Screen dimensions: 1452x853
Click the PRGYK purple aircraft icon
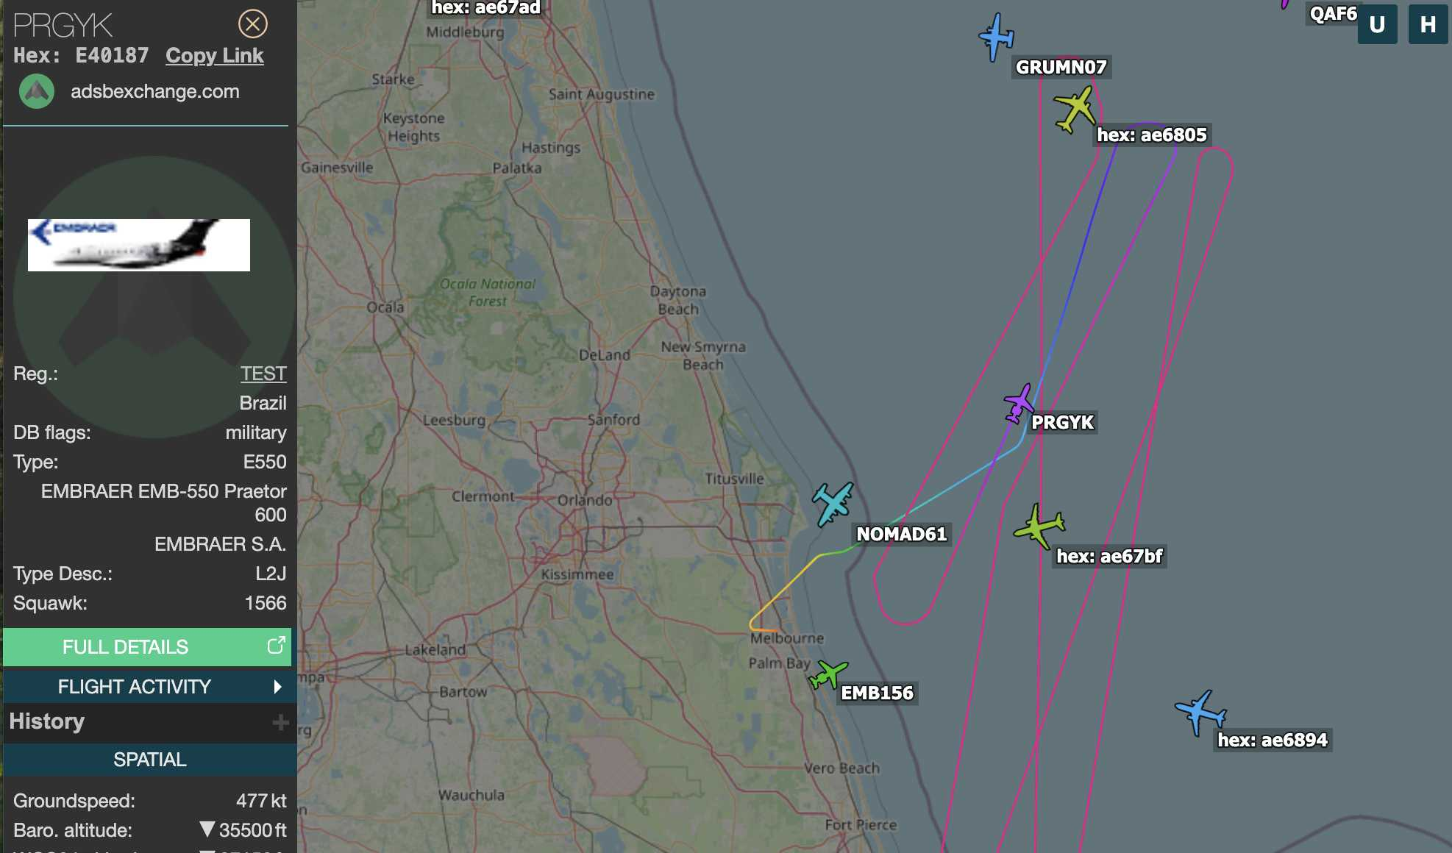[1019, 403]
